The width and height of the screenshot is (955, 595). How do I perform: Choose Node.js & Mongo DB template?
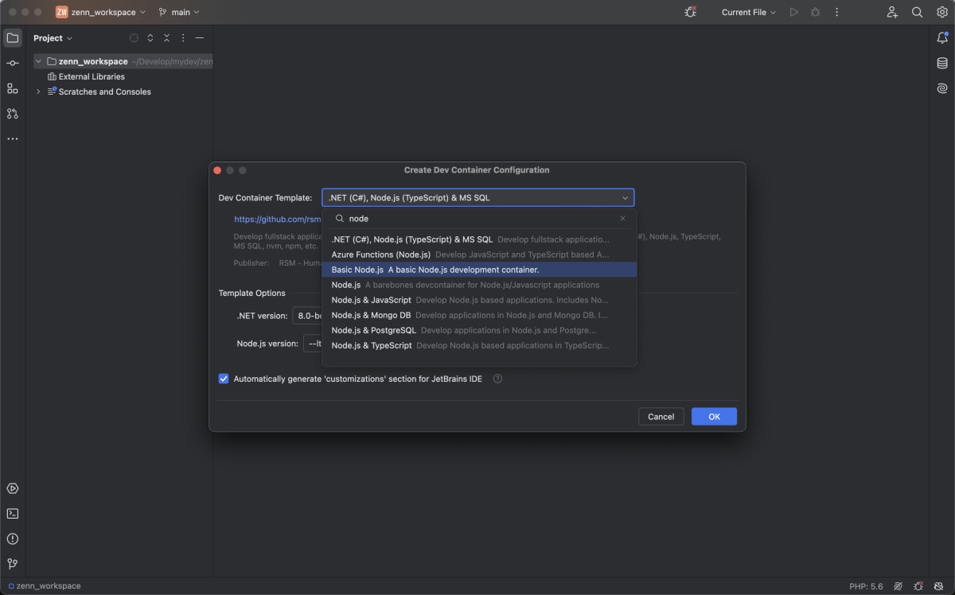click(479, 315)
